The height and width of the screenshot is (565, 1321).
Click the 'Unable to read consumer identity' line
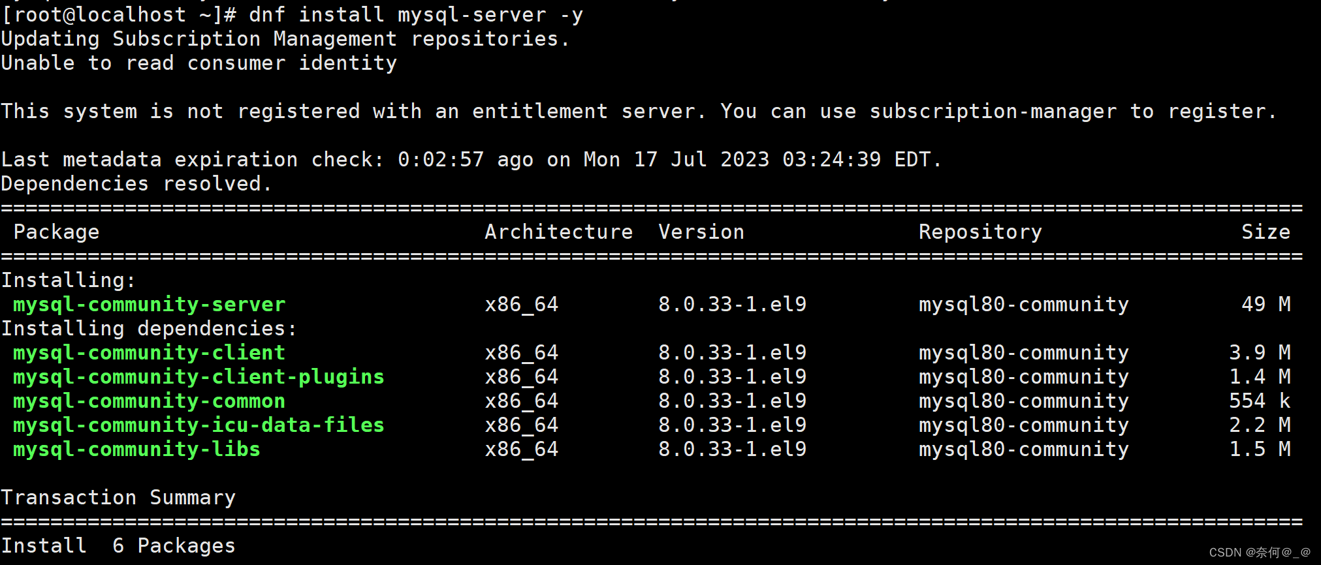pos(199,63)
